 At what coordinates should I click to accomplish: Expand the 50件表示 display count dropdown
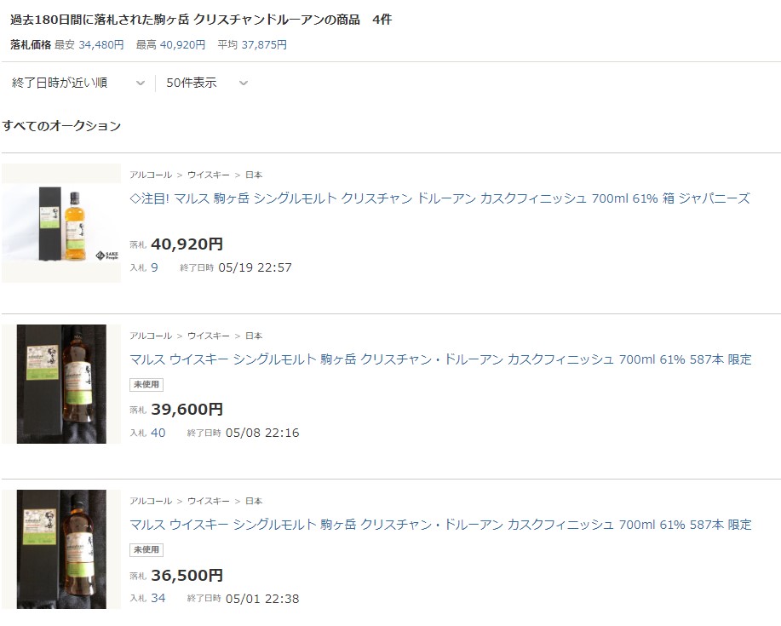pyautogui.click(x=206, y=83)
